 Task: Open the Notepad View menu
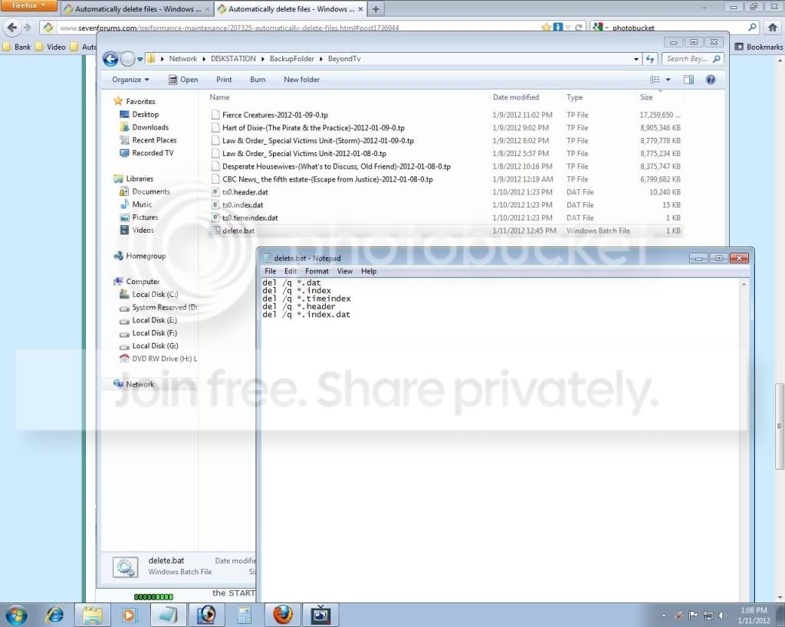(x=344, y=271)
